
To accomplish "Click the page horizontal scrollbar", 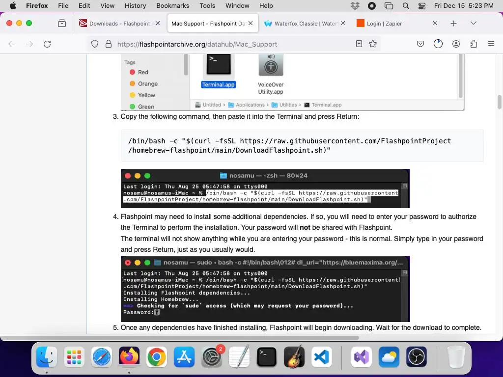I will pyautogui.click(x=180, y=338).
